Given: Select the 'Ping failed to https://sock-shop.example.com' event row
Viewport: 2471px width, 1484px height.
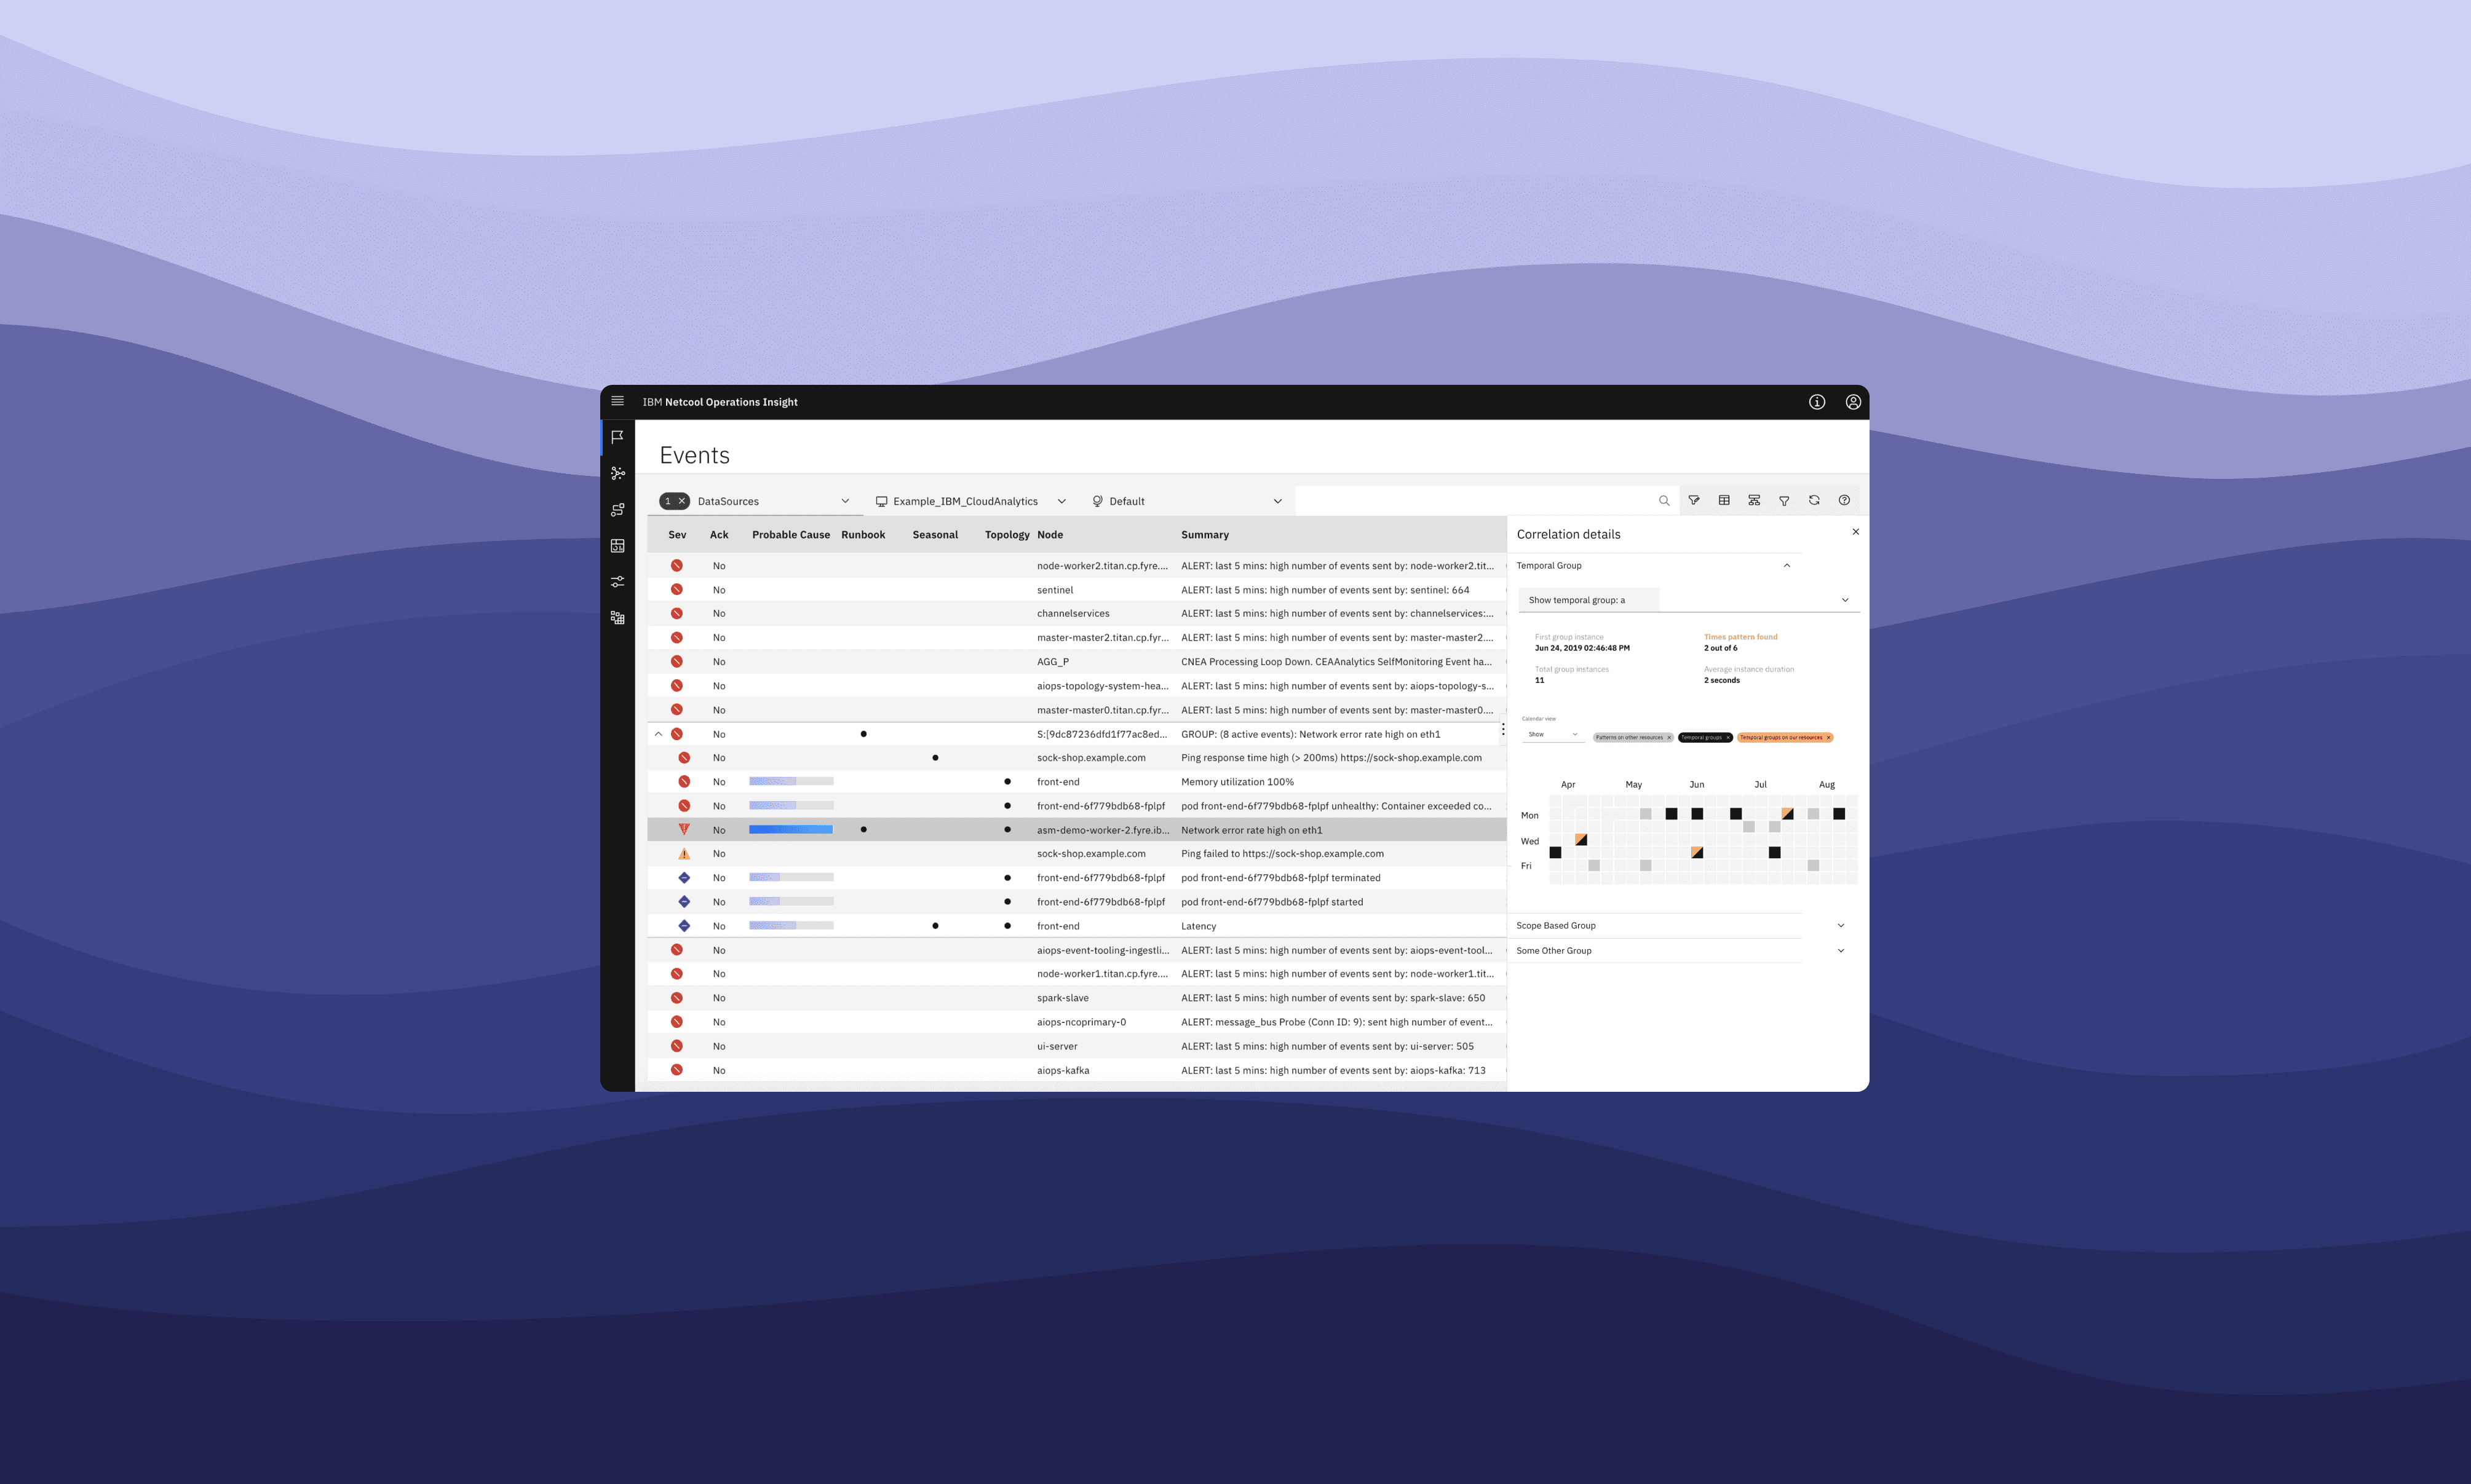Looking at the screenshot, I should point(1282,854).
